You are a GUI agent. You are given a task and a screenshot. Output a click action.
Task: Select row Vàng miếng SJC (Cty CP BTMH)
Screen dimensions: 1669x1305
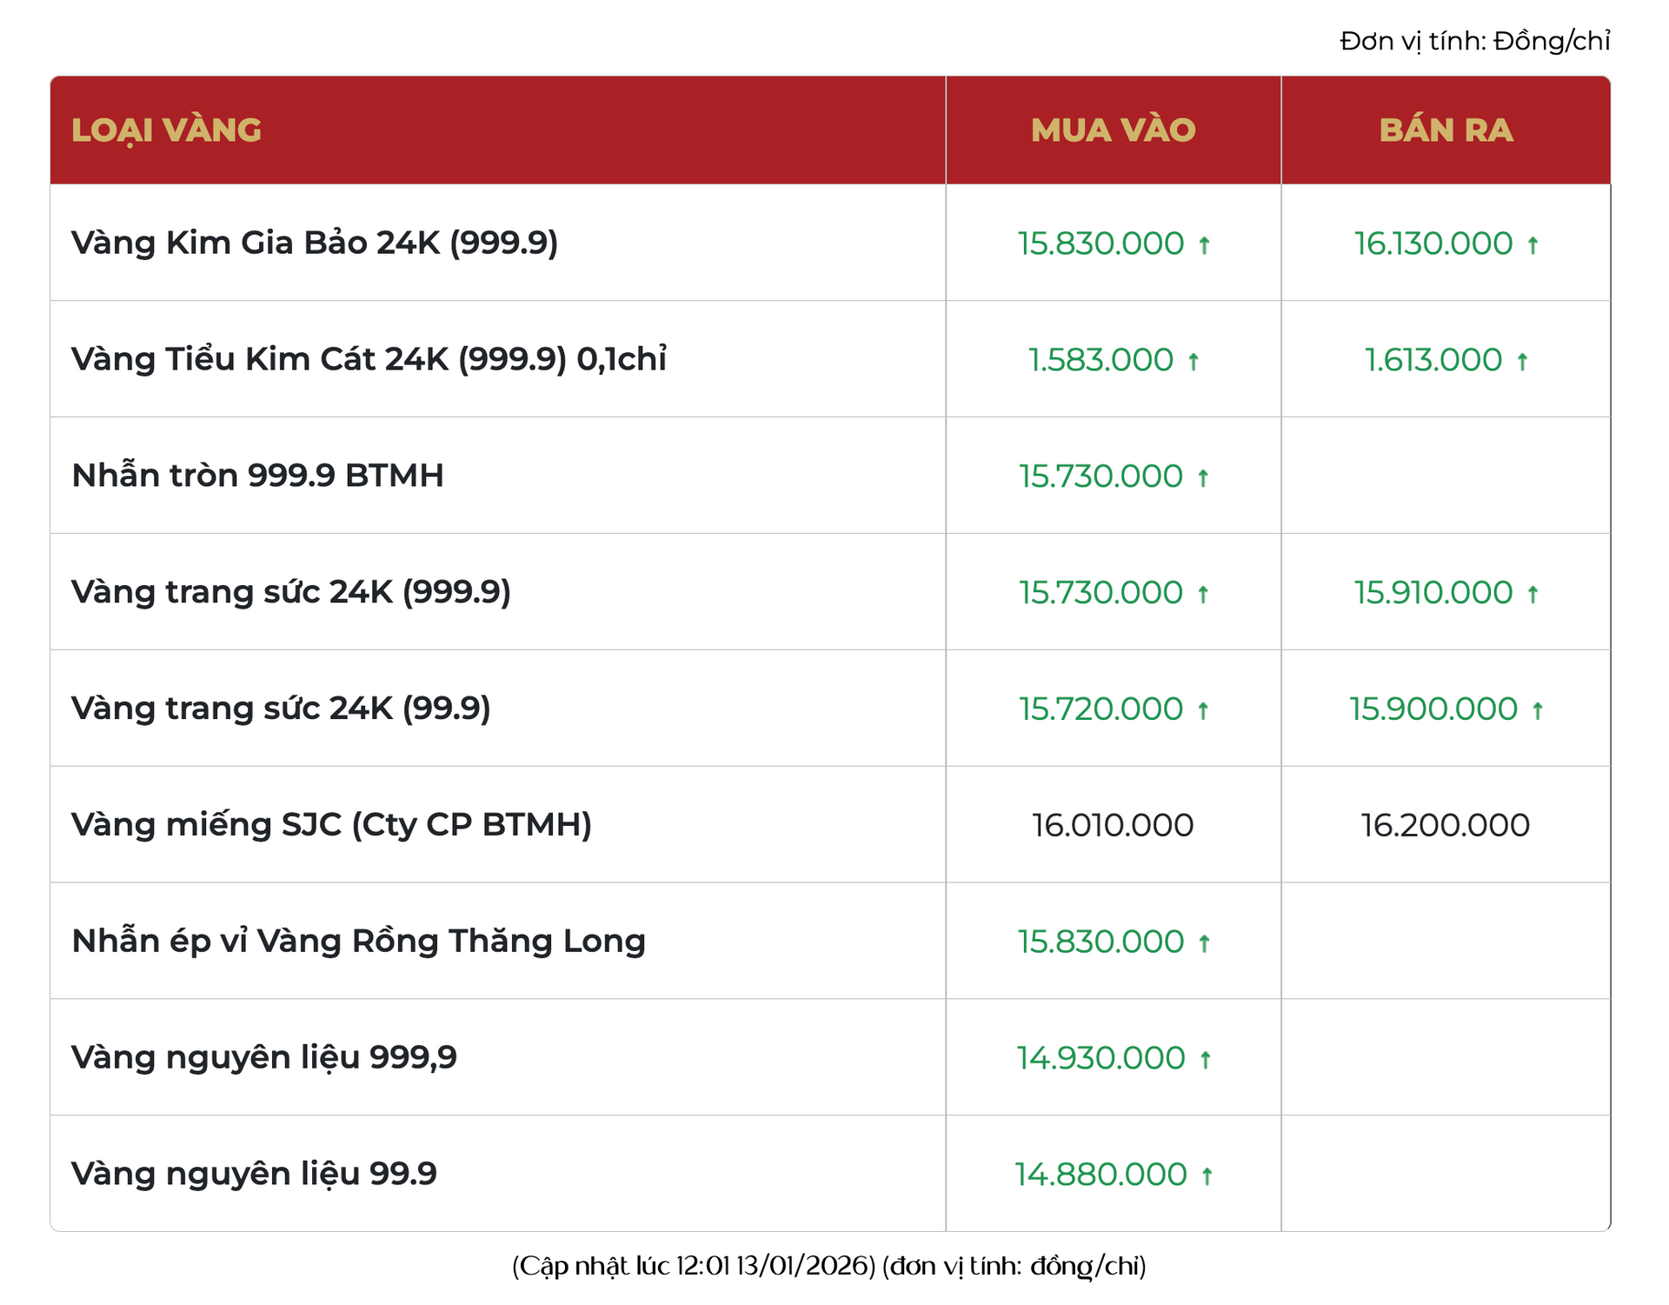click(x=830, y=825)
